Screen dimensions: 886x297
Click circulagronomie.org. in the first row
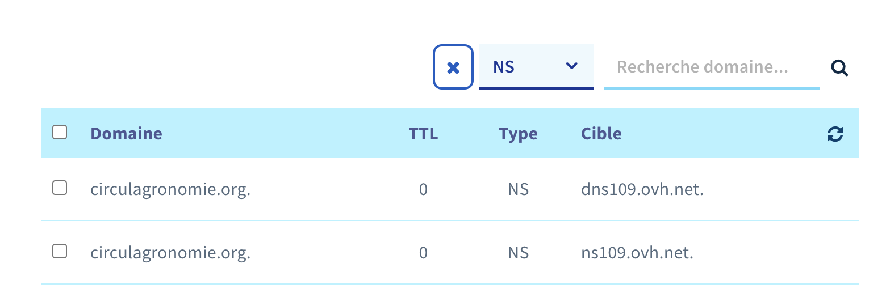tap(170, 189)
